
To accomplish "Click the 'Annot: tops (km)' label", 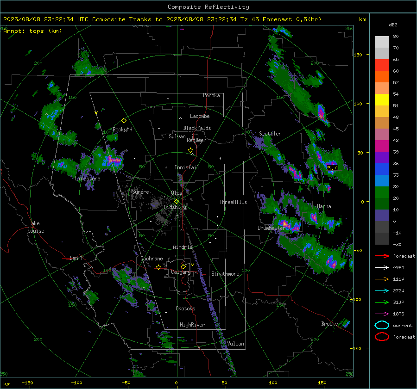I will [32, 31].
